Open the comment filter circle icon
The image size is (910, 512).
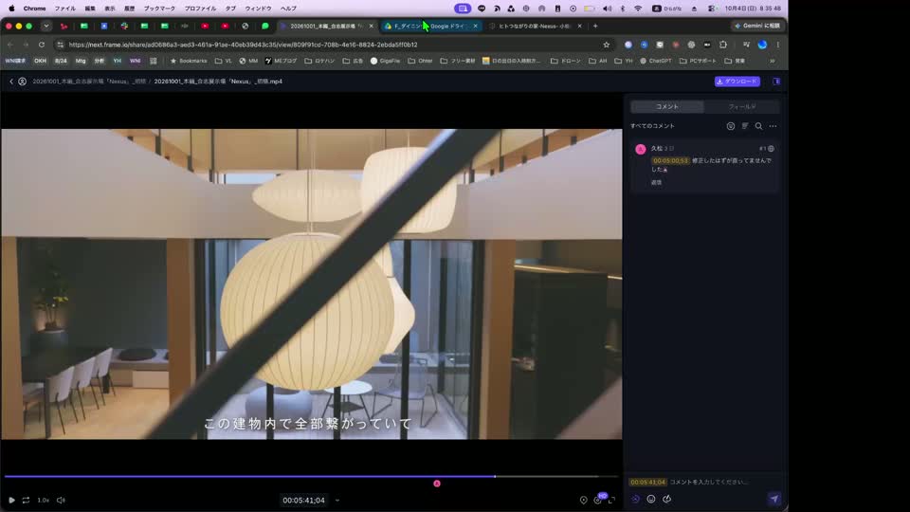[731, 126]
